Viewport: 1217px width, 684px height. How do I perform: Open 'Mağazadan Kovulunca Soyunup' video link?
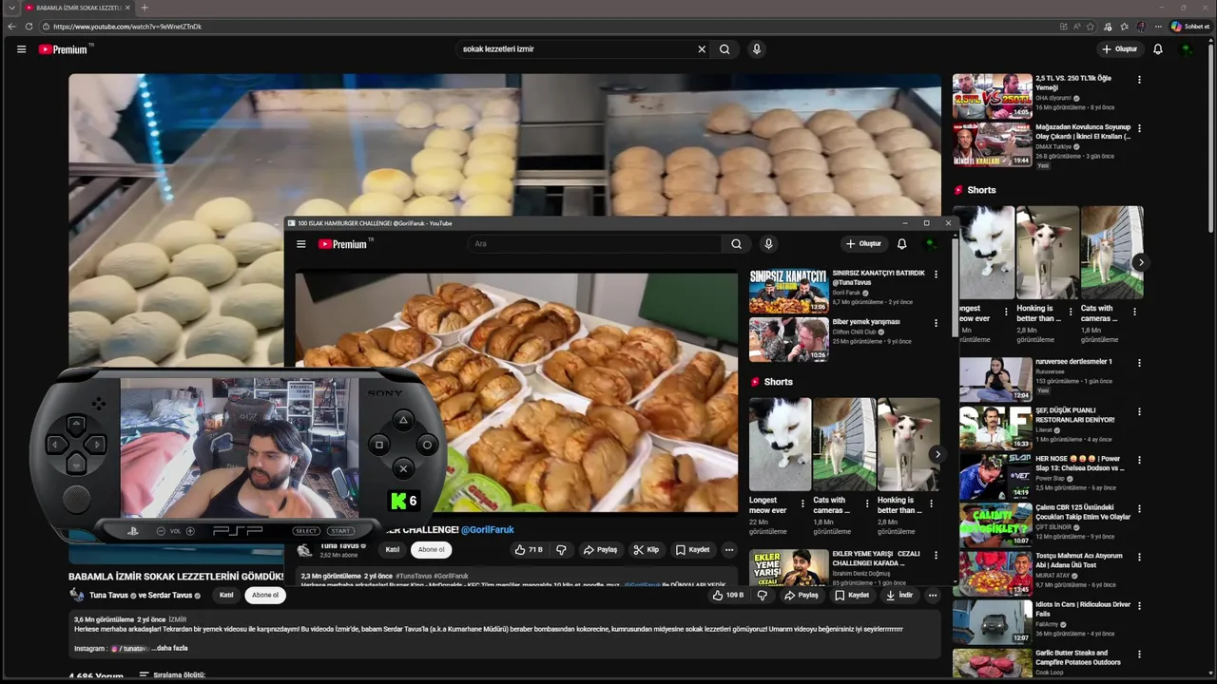[1083, 131]
